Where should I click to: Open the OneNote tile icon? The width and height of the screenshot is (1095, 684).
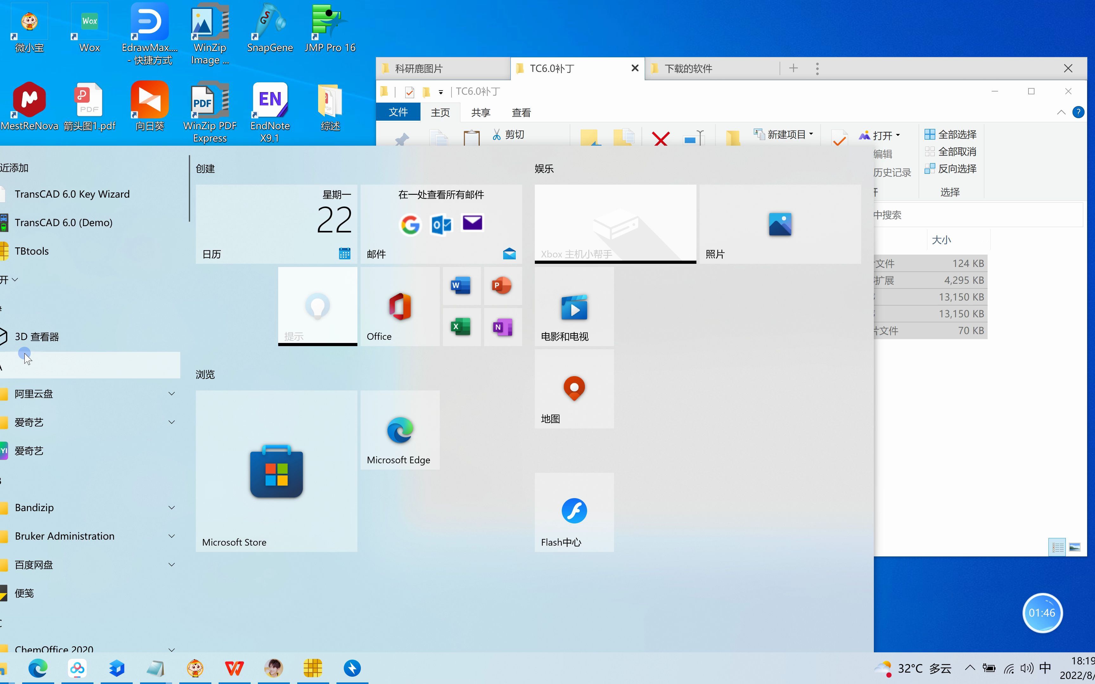(x=502, y=326)
